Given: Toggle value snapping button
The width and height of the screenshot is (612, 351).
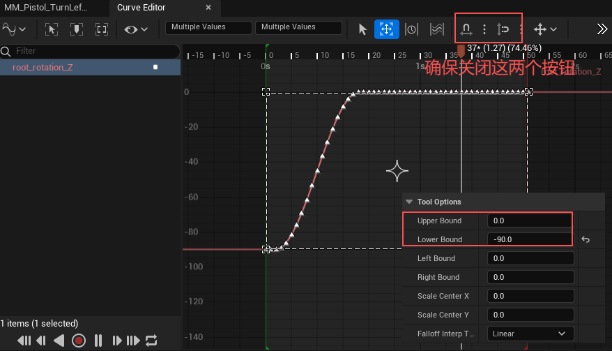Looking at the screenshot, I should click(503, 29).
